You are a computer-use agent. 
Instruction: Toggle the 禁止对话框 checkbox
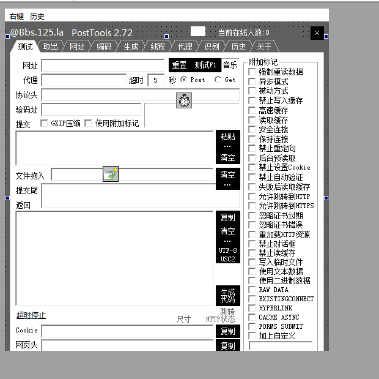click(x=252, y=244)
